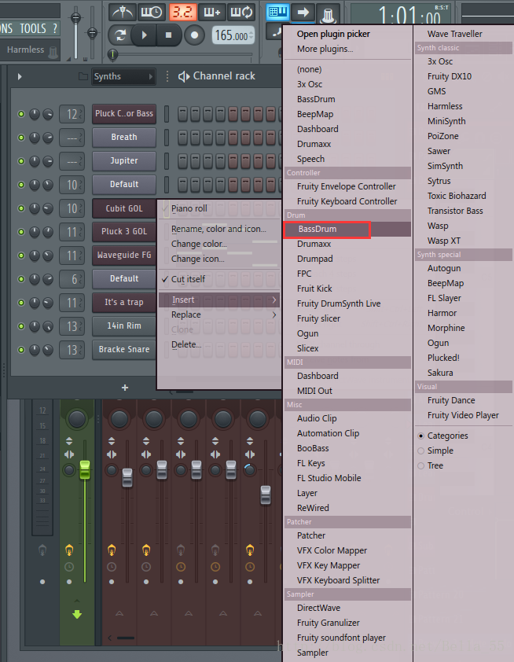Mute the Jupiter channel LED

pos(20,161)
